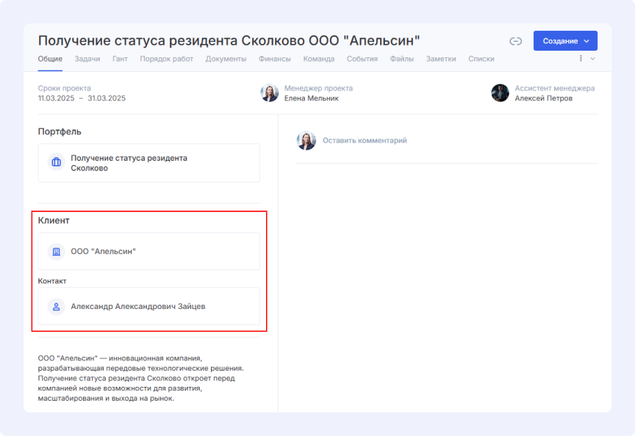Click Алексей Петров's assistant manager avatar

pos(500,93)
